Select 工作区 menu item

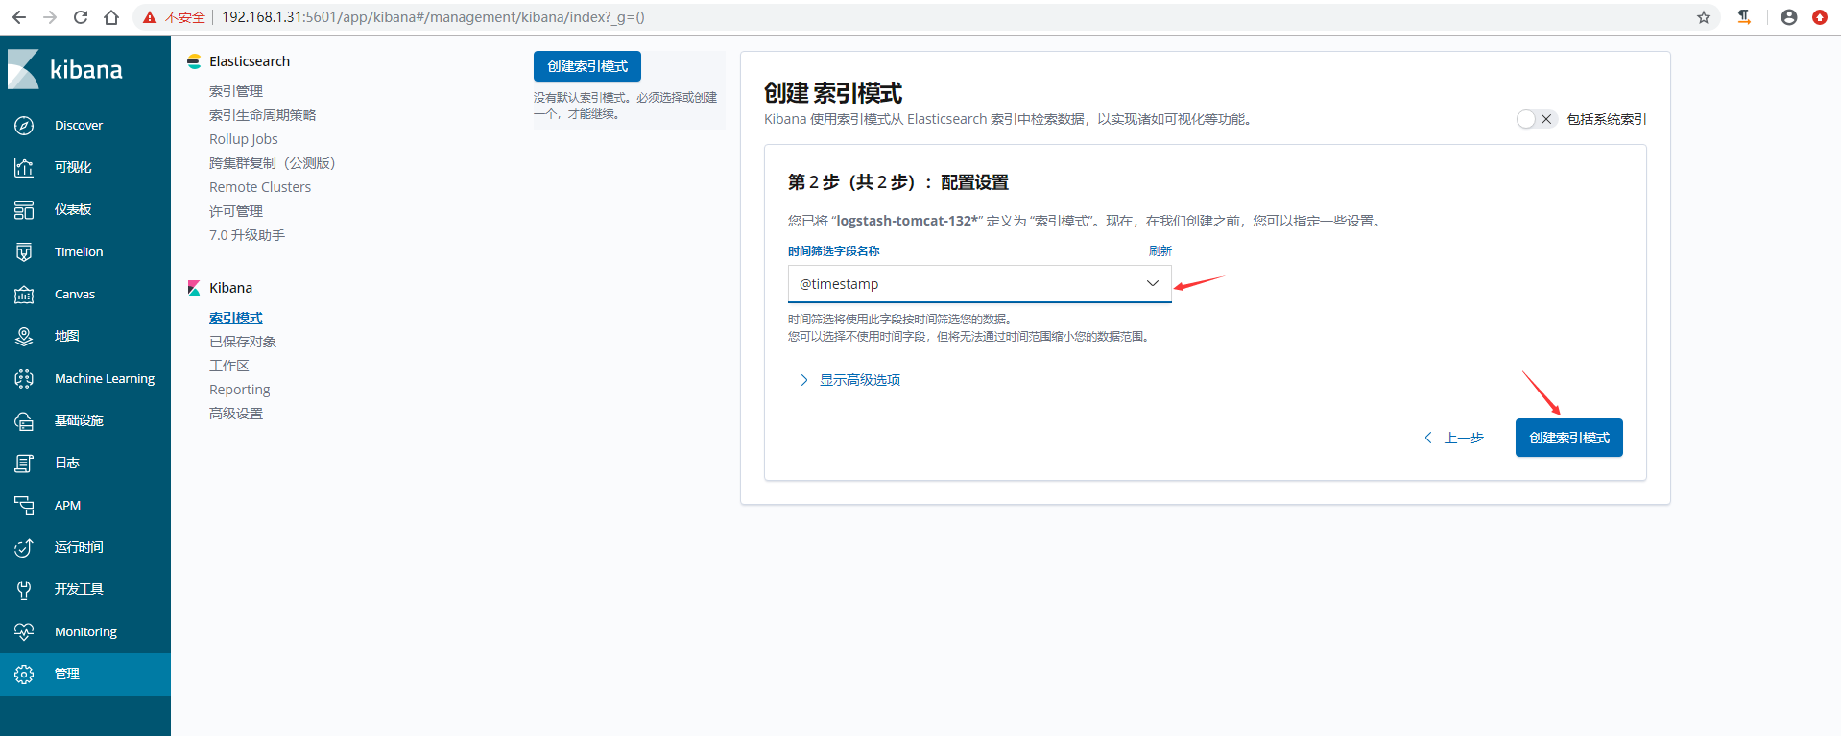tap(229, 366)
